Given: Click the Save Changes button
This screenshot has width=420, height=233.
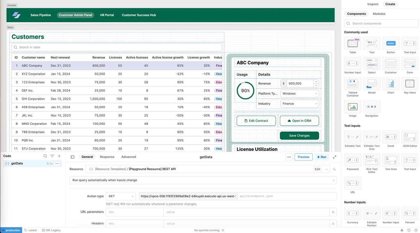Looking at the screenshot, I should (x=299, y=135).
